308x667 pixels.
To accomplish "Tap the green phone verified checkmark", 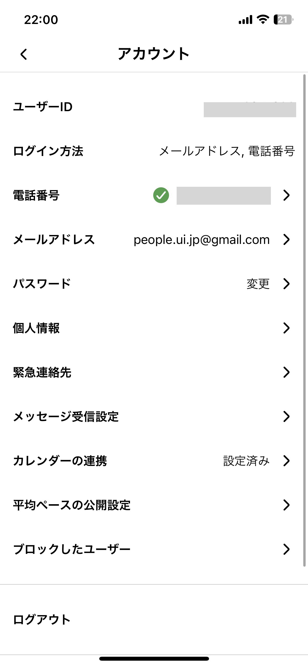I will (x=161, y=195).
